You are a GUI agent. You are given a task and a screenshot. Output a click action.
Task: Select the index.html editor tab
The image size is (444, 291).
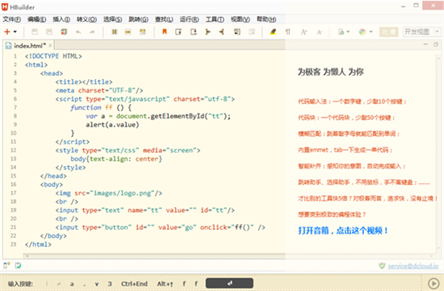[29, 45]
